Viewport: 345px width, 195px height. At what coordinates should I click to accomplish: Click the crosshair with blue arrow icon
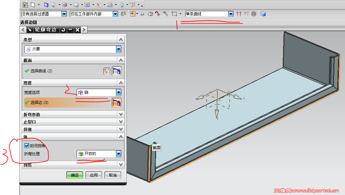pyautogui.click(x=158, y=14)
